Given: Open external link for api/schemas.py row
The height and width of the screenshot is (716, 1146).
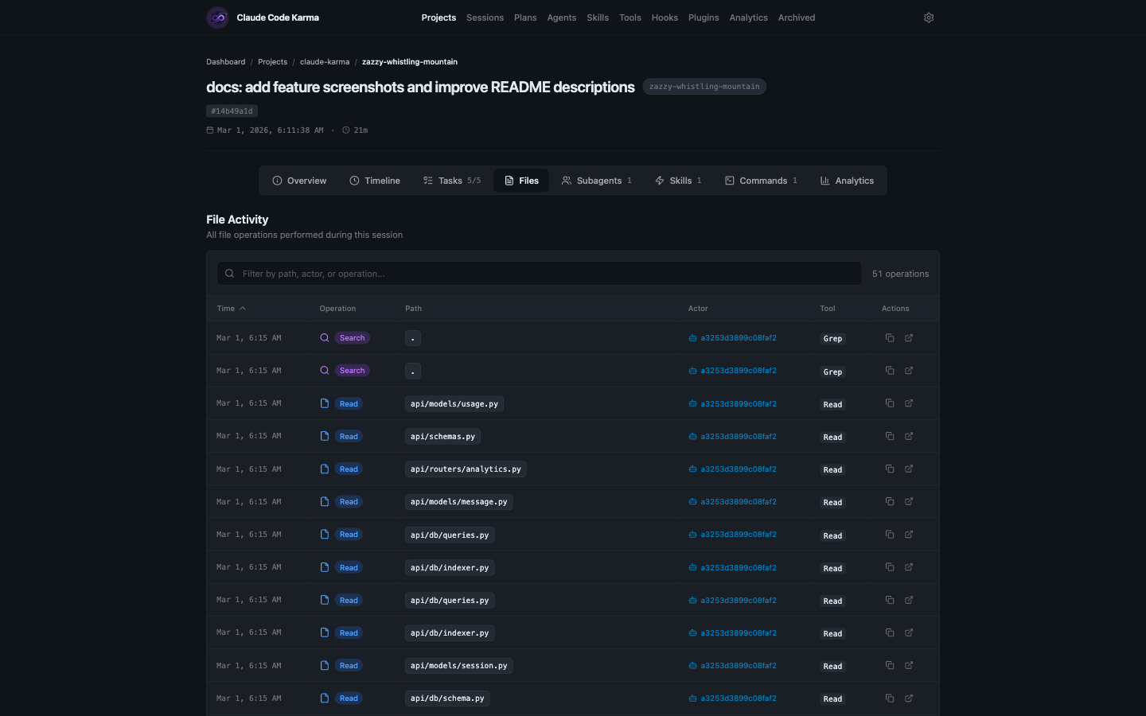Looking at the screenshot, I should point(909,436).
